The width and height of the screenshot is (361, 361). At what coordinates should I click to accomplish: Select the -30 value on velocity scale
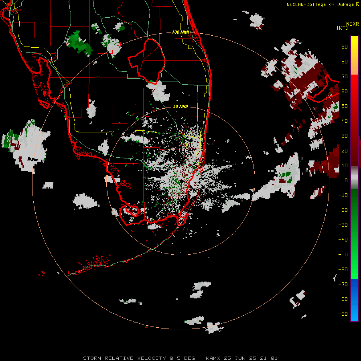(x=343, y=225)
